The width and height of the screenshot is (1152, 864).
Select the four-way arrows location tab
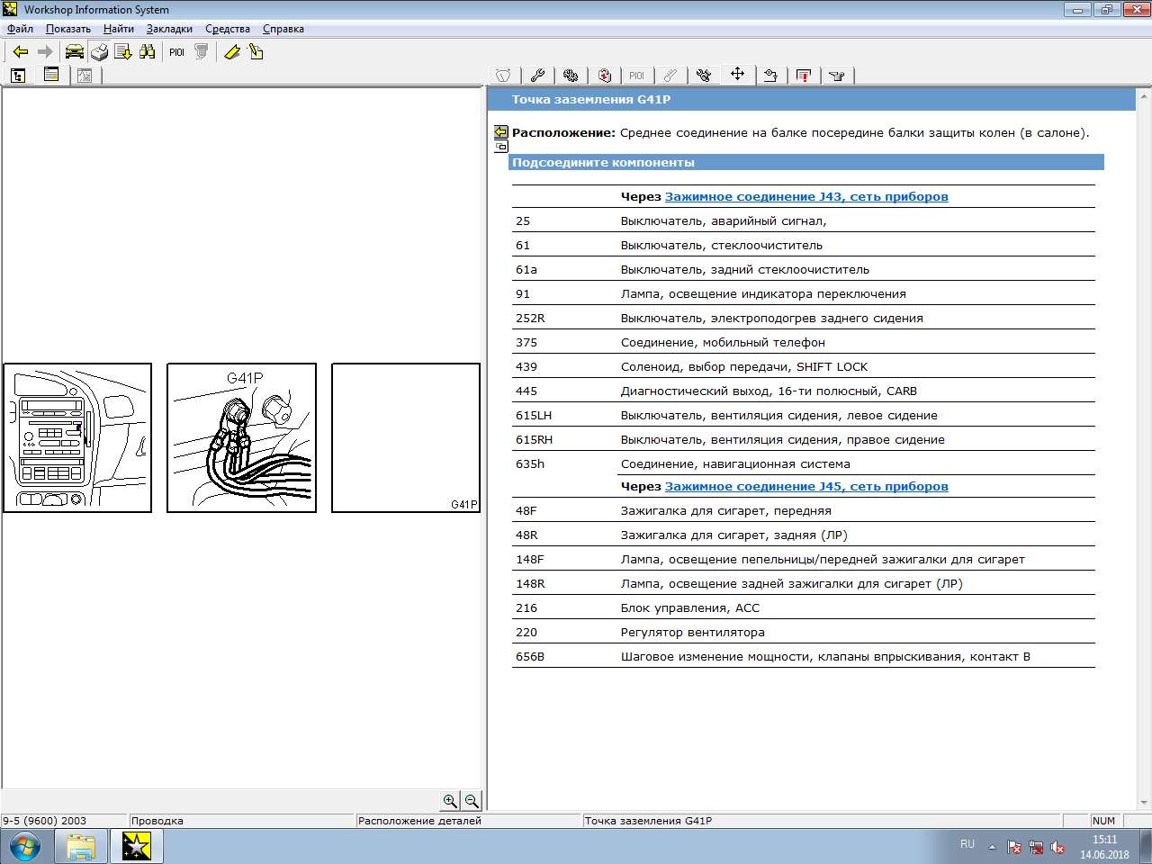pyautogui.click(x=737, y=75)
